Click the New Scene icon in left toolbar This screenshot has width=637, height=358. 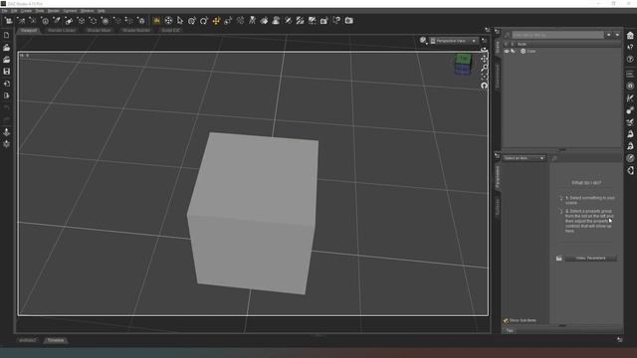pyautogui.click(x=7, y=36)
